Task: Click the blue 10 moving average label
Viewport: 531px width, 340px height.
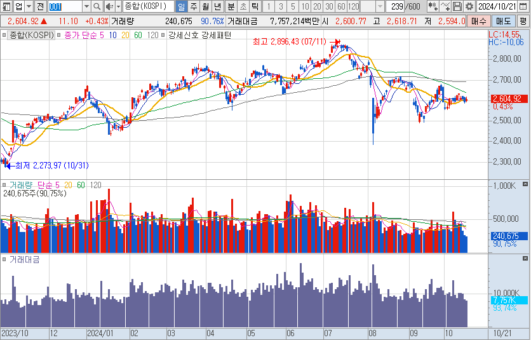Action: (x=113, y=35)
